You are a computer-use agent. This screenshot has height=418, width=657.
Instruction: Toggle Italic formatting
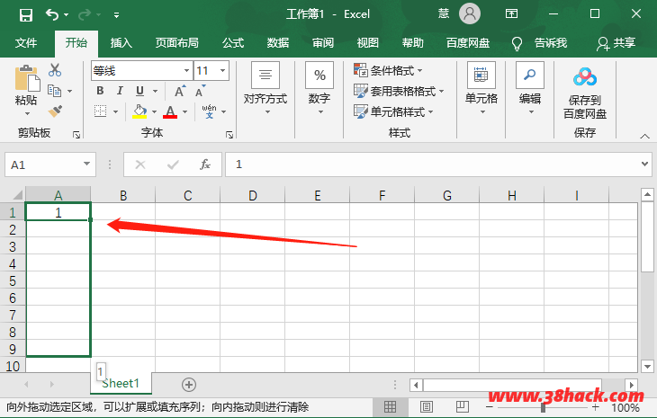(120, 91)
